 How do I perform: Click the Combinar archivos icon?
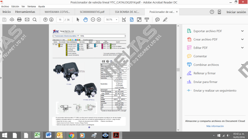[x=189, y=65]
